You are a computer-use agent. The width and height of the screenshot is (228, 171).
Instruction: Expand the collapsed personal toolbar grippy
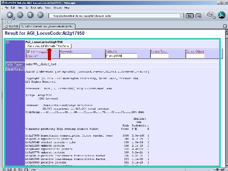pos(4,22)
